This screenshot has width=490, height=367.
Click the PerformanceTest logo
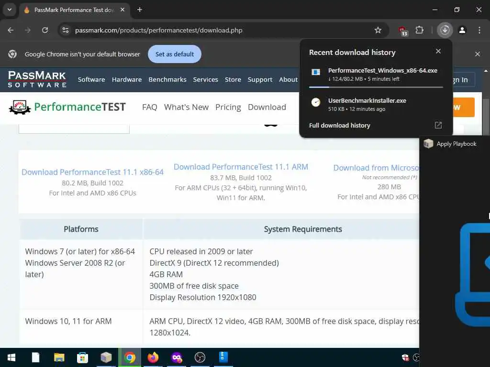67,107
